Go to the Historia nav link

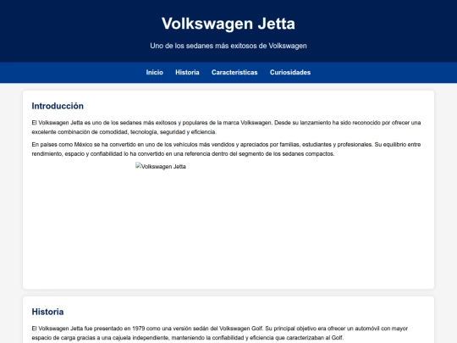187,72
